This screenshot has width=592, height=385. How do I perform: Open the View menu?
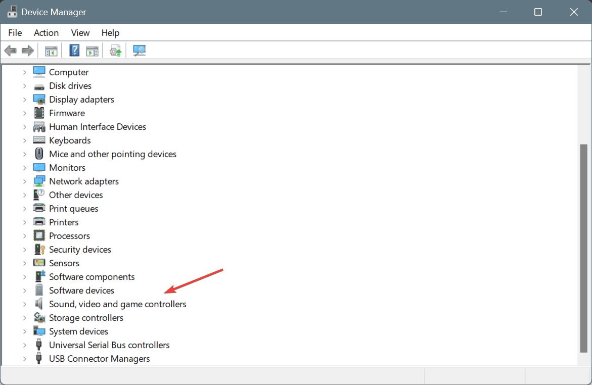tap(80, 33)
